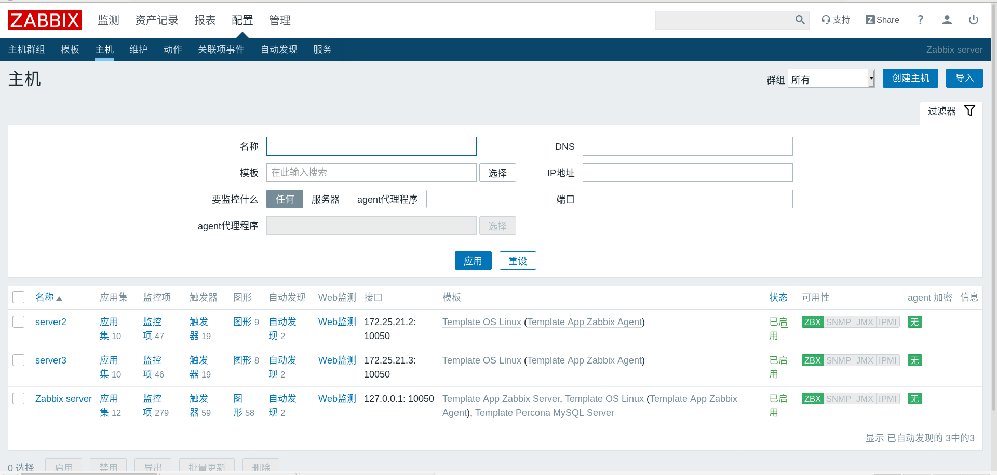Image resolution: width=997 pixels, height=475 pixels.
Task: Focus the IP地址 filter input
Action: [688, 173]
